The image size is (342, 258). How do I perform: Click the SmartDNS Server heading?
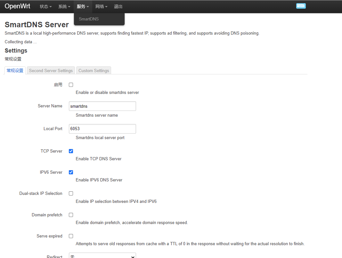tap(37, 24)
